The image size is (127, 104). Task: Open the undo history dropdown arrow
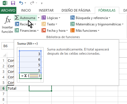pos(25,3)
